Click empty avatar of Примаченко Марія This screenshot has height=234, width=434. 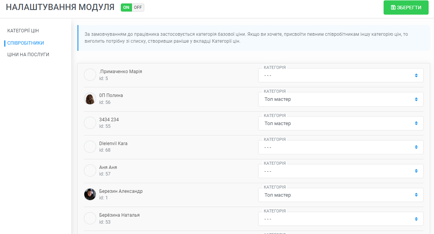[90, 75]
